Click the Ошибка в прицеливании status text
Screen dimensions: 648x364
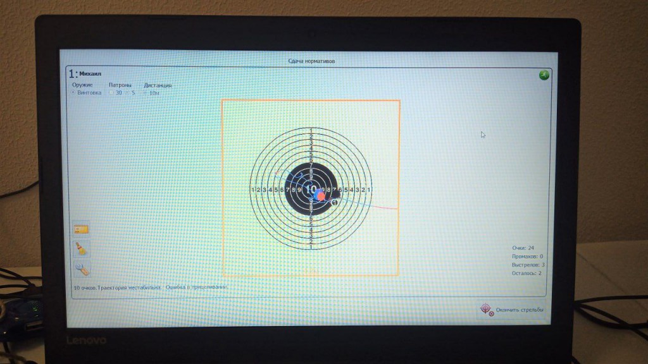[197, 287]
